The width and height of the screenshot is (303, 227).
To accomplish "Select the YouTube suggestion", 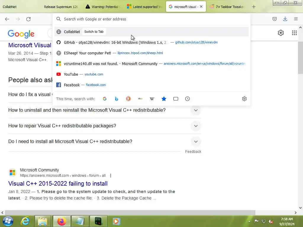I will (x=151, y=74).
